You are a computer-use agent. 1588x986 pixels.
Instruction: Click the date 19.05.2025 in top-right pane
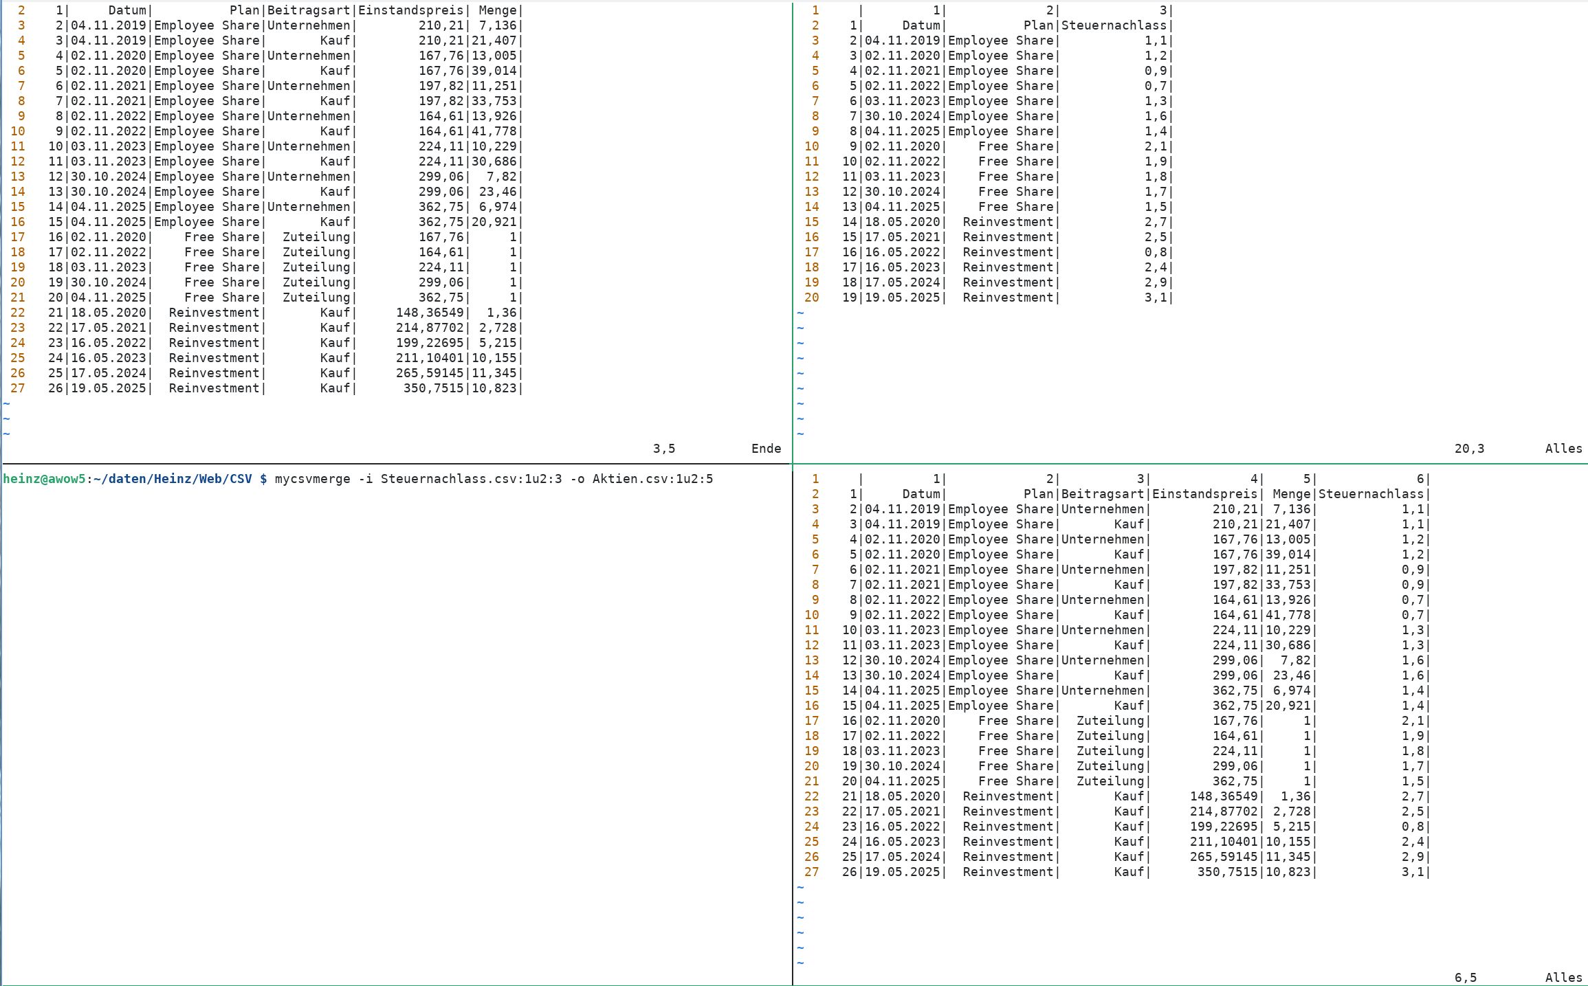coord(902,298)
